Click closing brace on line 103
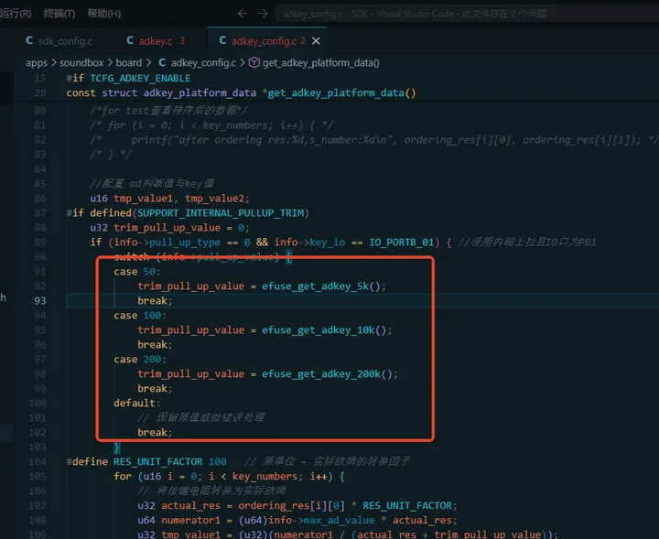The image size is (659, 539). pos(117,447)
